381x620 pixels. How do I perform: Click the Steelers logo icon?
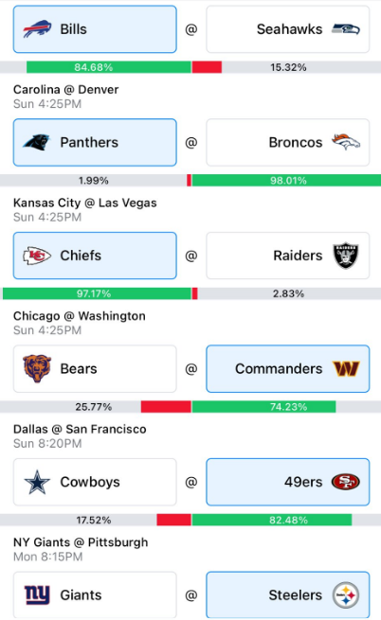click(346, 595)
